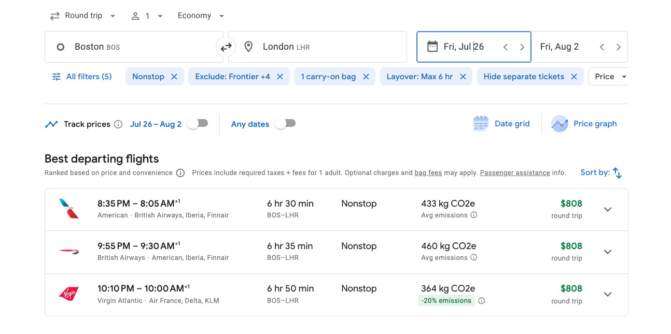
Task: Click the info icon beside Track prices
Action: [118, 124]
